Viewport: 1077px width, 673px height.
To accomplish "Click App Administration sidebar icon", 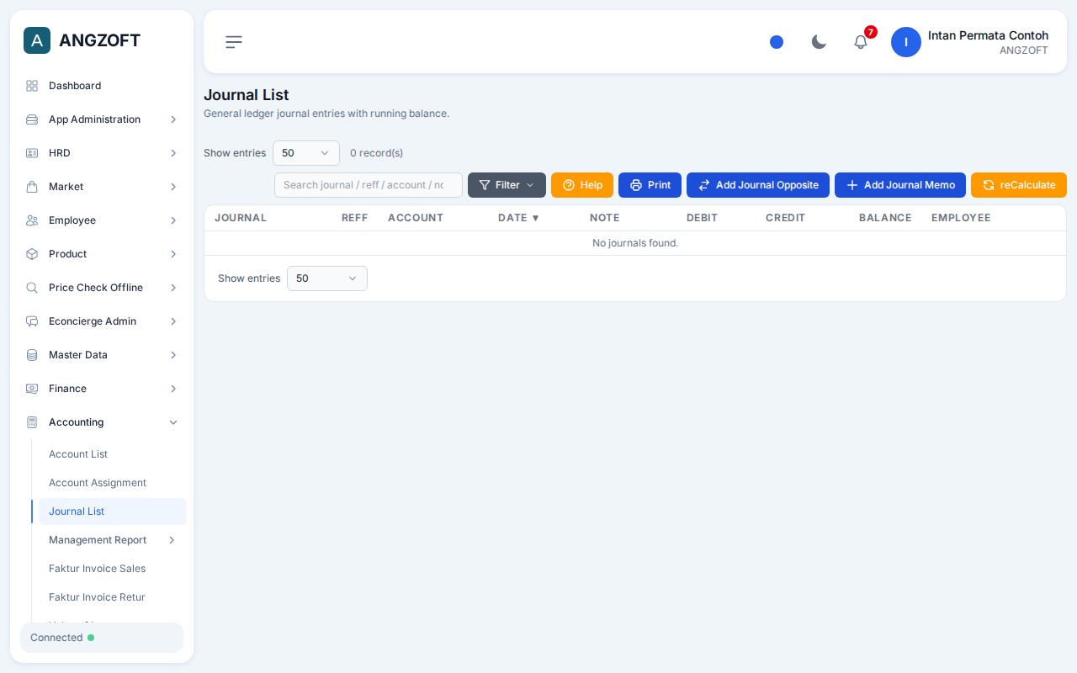I will (32, 119).
